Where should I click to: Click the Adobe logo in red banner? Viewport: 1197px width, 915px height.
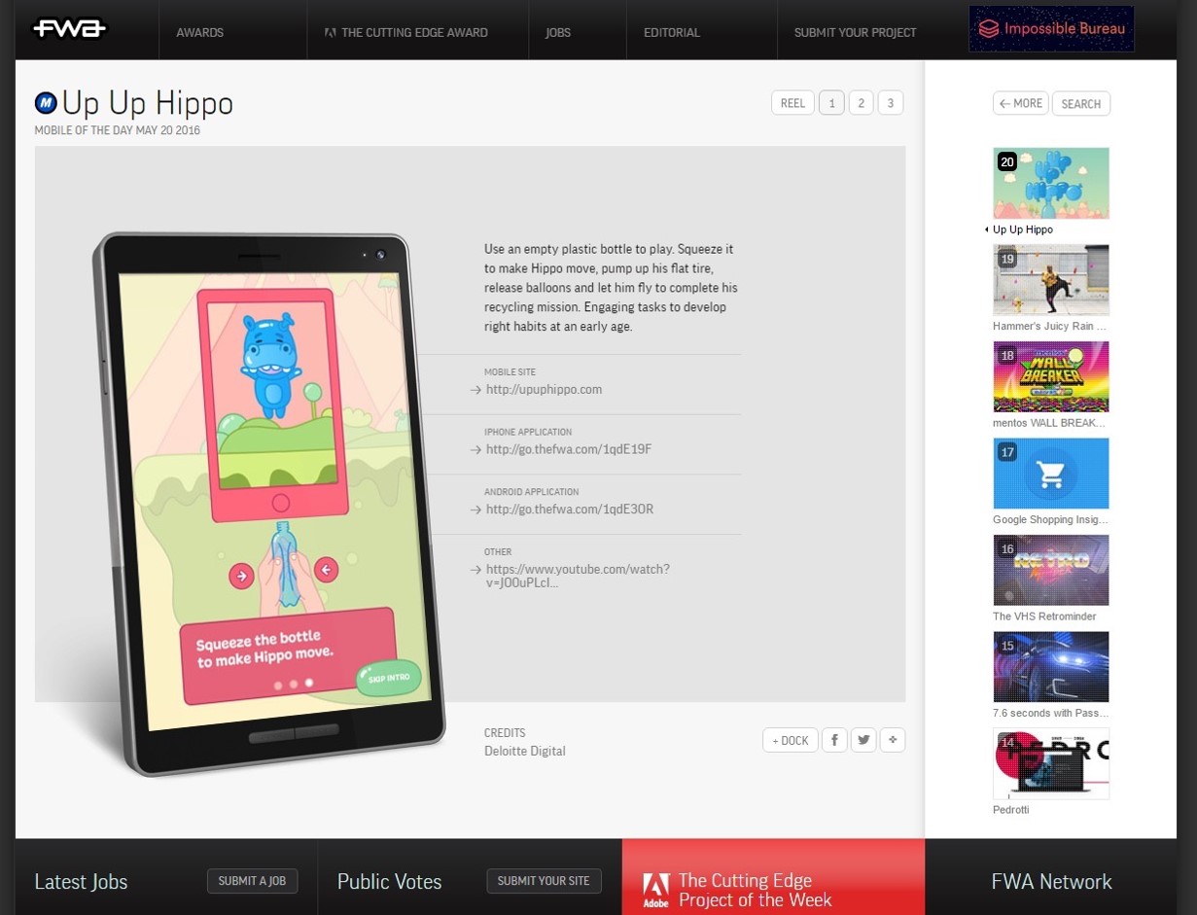click(656, 889)
